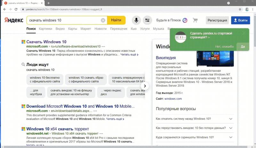The height and width of the screenshot is (148, 256).
Task: Show more related search suggestions with arrow
Action: [145, 86]
